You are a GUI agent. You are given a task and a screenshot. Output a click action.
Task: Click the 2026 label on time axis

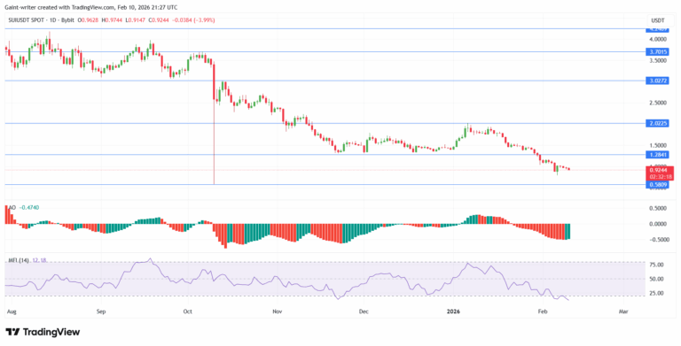(x=454, y=311)
